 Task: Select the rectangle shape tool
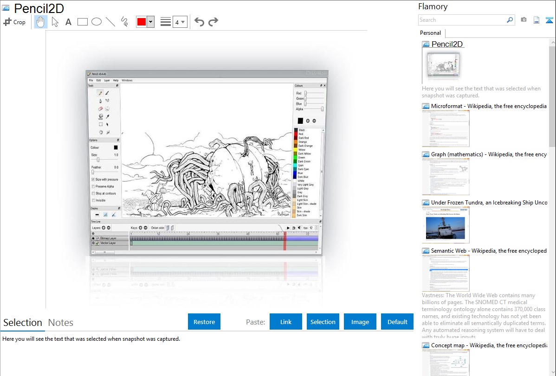tap(82, 22)
